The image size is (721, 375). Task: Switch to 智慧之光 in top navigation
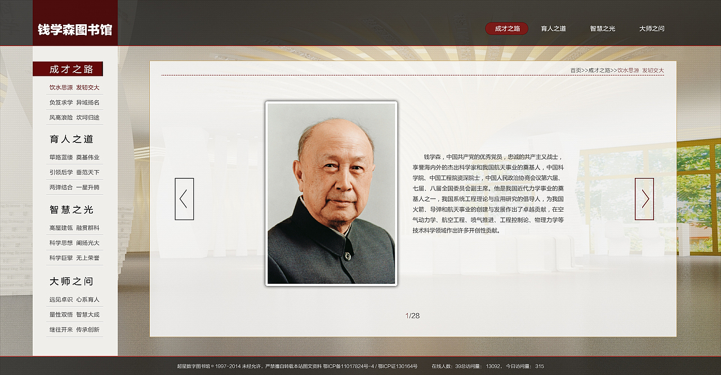(x=603, y=28)
